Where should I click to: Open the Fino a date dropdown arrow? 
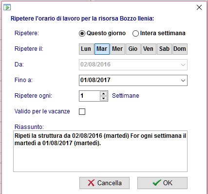tap(183, 81)
